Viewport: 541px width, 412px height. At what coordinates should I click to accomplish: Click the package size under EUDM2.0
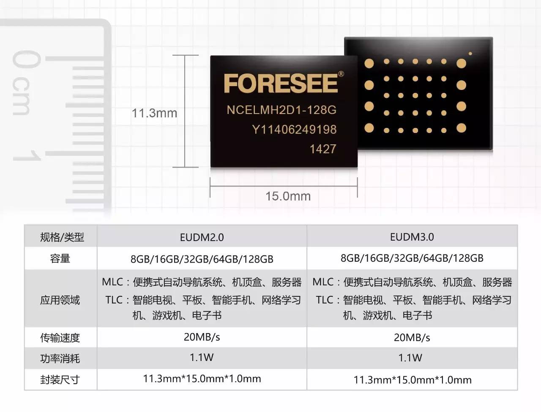pos(202,379)
